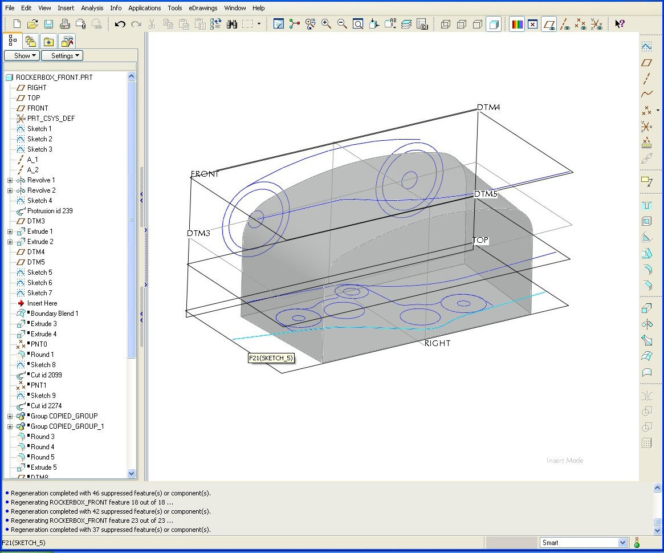Open the Smart selection filter dropdown
664x553 pixels.
(x=622, y=543)
